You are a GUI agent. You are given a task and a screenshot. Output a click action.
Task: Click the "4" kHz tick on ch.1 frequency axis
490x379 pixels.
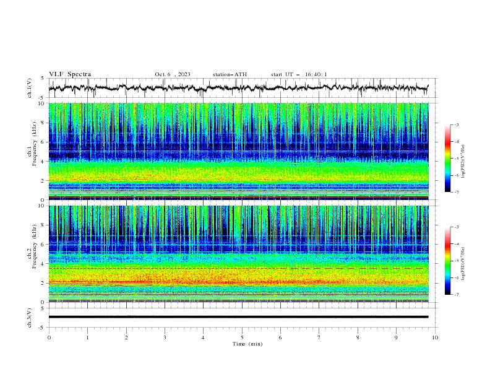[43, 162]
